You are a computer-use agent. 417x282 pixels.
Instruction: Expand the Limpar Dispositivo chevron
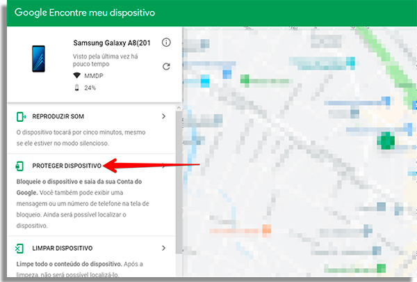tap(163, 248)
